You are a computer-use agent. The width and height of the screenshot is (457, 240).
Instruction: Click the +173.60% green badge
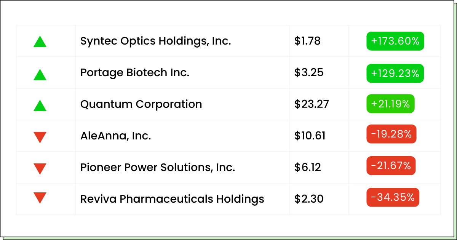click(395, 41)
